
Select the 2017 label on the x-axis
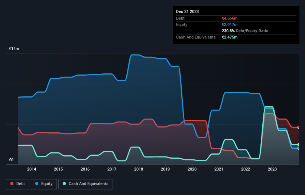[112, 169]
